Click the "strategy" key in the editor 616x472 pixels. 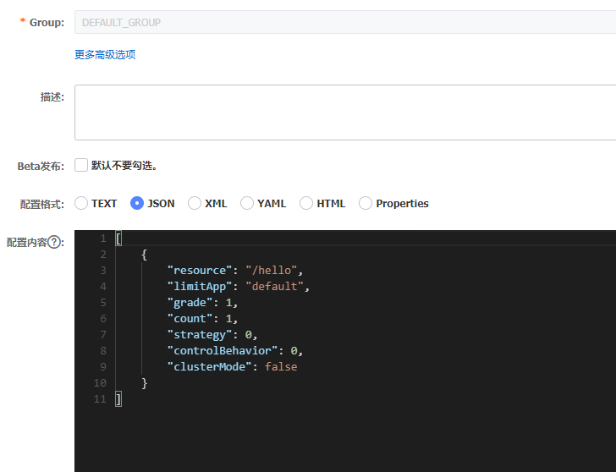click(x=200, y=335)
